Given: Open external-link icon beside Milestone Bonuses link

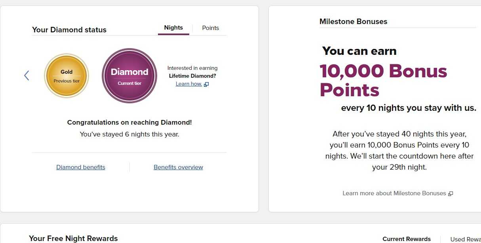Looking at the screenshot, I should (x=450, y=194).
